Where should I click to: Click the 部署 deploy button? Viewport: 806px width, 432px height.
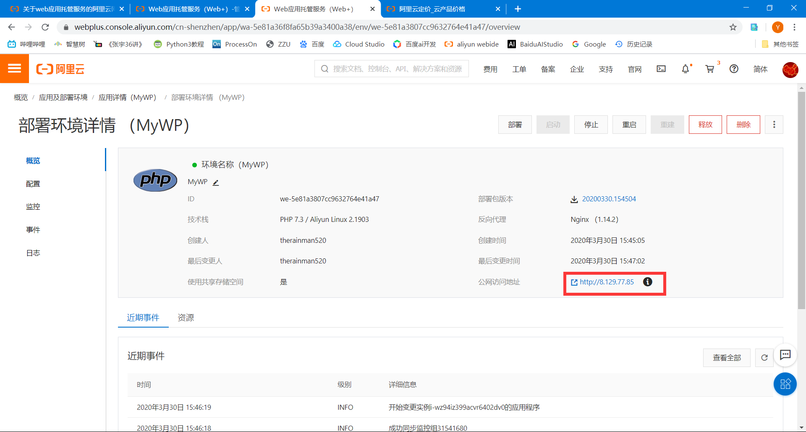click(x=515, y=125)
